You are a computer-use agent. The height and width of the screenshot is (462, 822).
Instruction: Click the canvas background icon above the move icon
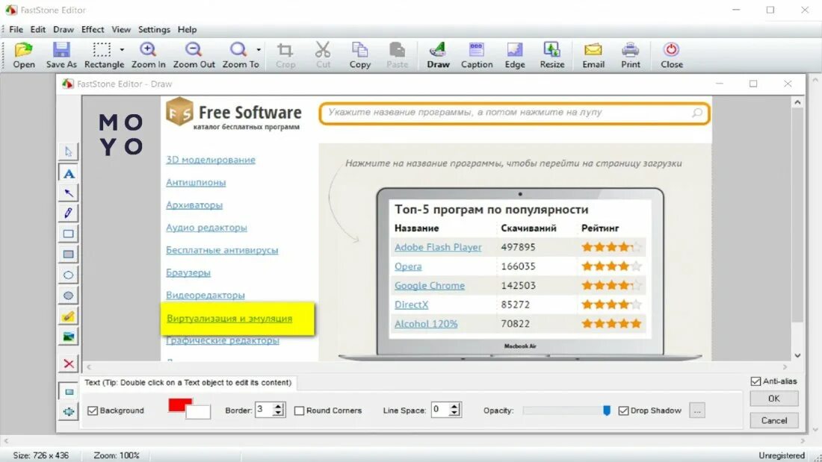click(69, 392)
